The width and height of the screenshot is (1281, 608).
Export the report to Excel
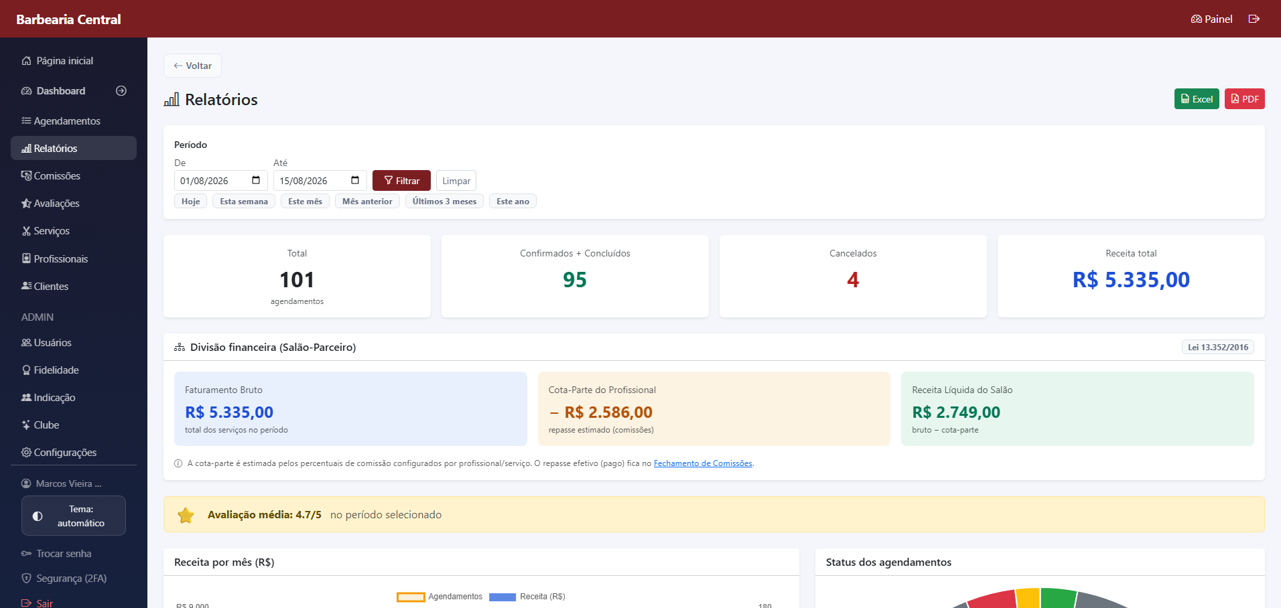(1197, 99)
